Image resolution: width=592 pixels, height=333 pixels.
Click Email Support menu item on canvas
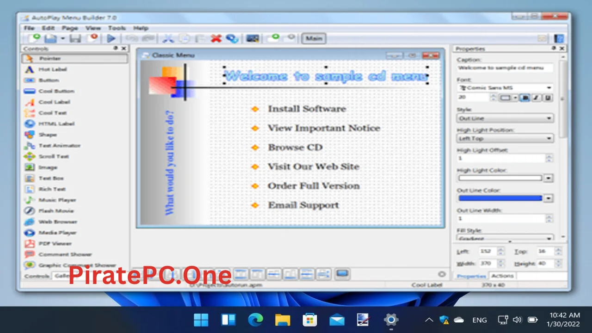303,205
